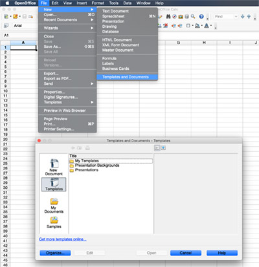The width and height of the screenshot is (259, 267).
Task: Click the Arial font name box
Action: pos(25,26)
